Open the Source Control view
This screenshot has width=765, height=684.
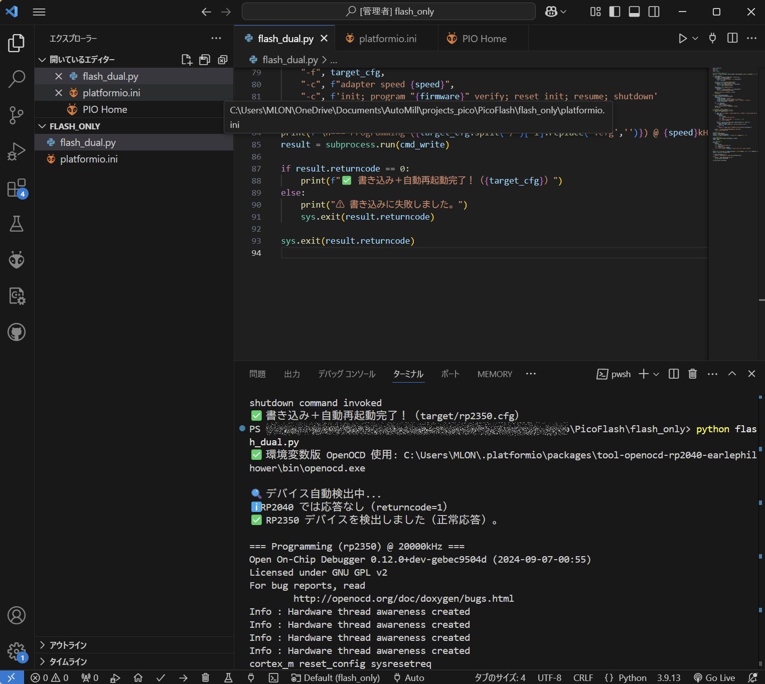pos(17,115)
